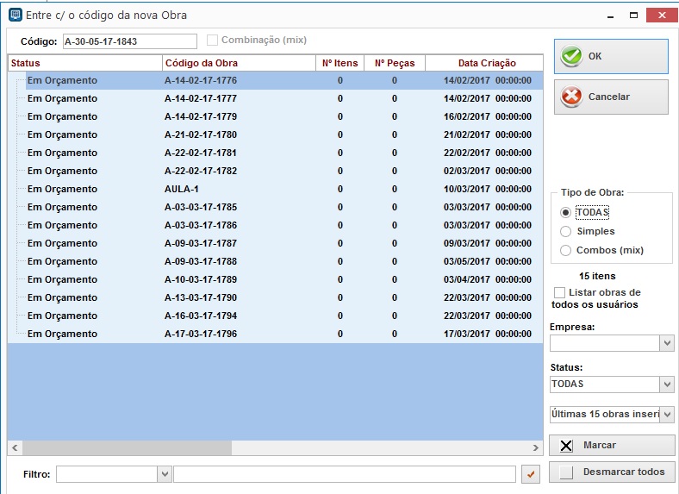The image size is (679, 494).
Task: Click the Código input field
Action: [x=129, y=41]
